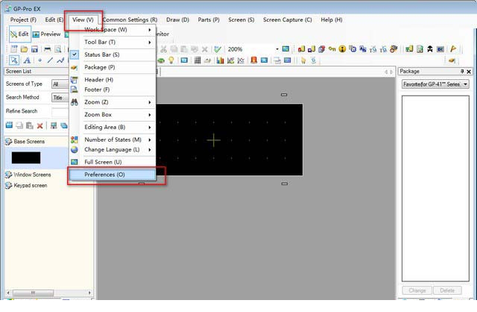477x312 pixels.
Task: Expand the Editing Area (B) submenu
Action: click(113, 127)
